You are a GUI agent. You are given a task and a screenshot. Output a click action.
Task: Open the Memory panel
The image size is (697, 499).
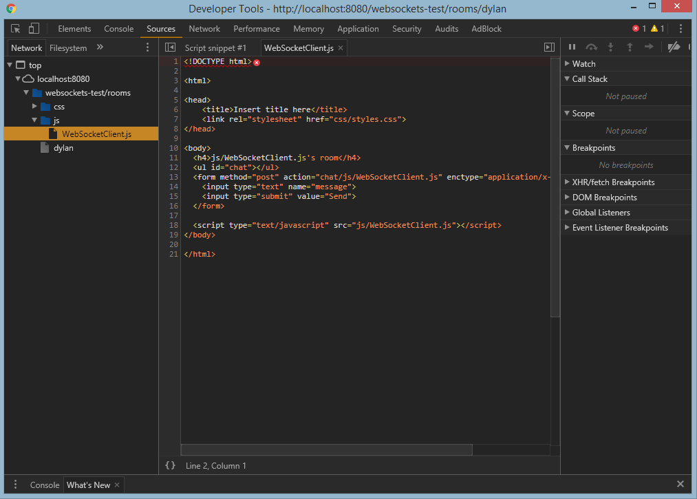[x=308, y=29]
